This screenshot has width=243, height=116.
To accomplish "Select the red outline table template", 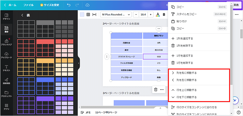I will point(26,48).
